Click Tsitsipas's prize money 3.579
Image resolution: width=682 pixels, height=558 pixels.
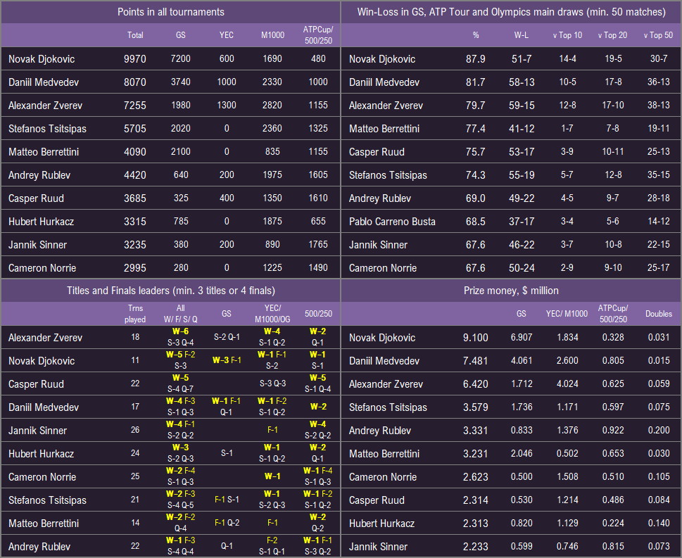[x=475, y=407]
